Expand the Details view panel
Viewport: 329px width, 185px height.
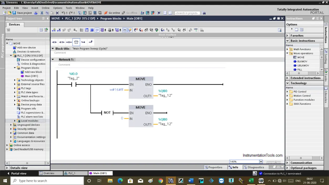point(7,168)
